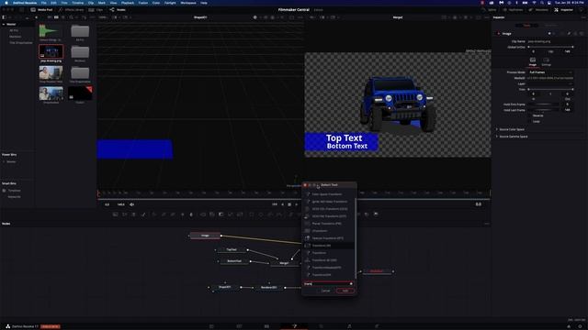Select the Blur tool icon

[191, 214]
